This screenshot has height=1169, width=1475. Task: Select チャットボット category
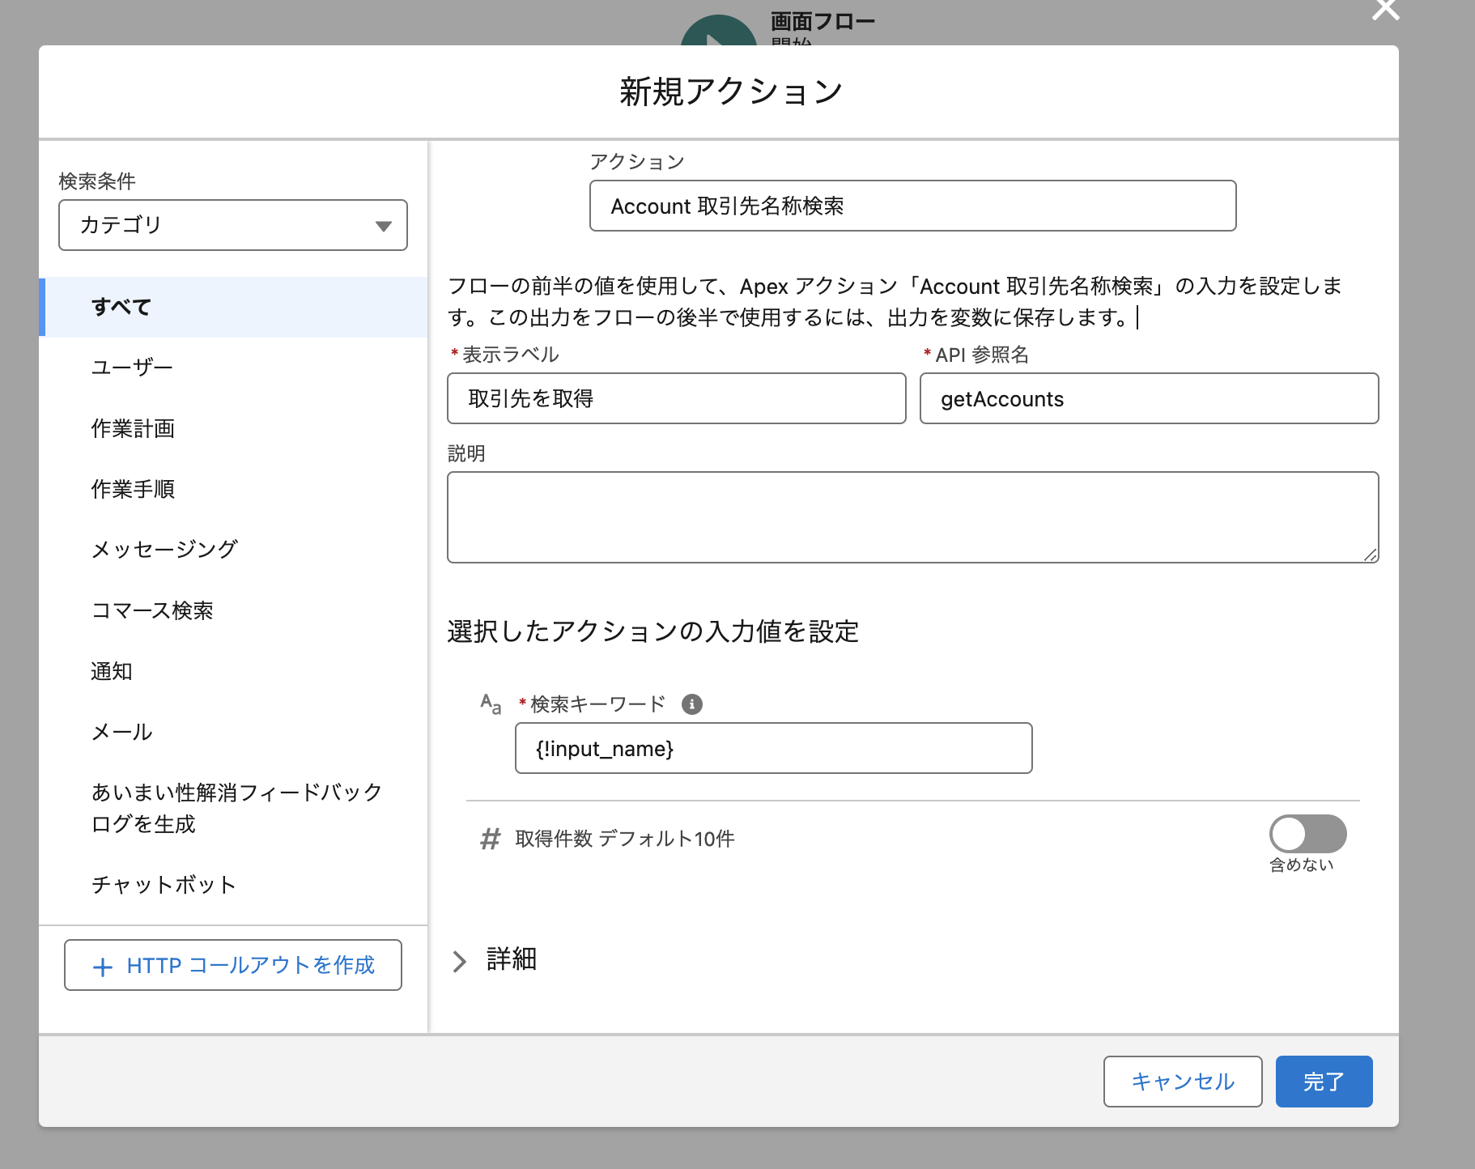tap(162, 884)
